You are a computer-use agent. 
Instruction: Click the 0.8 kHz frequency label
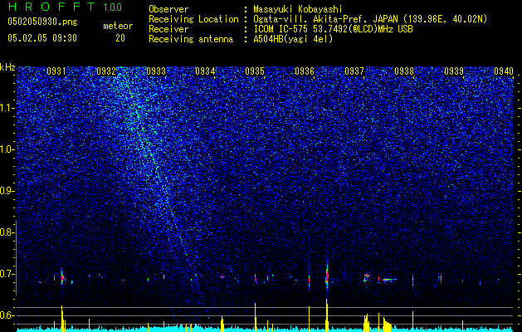coord(7,232)
